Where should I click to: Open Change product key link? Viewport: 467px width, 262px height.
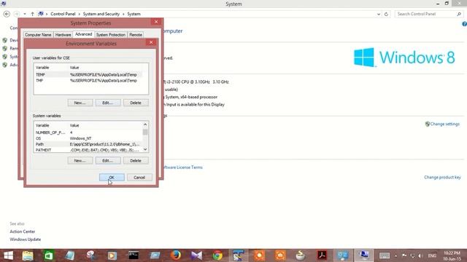(x=442, y=178)
